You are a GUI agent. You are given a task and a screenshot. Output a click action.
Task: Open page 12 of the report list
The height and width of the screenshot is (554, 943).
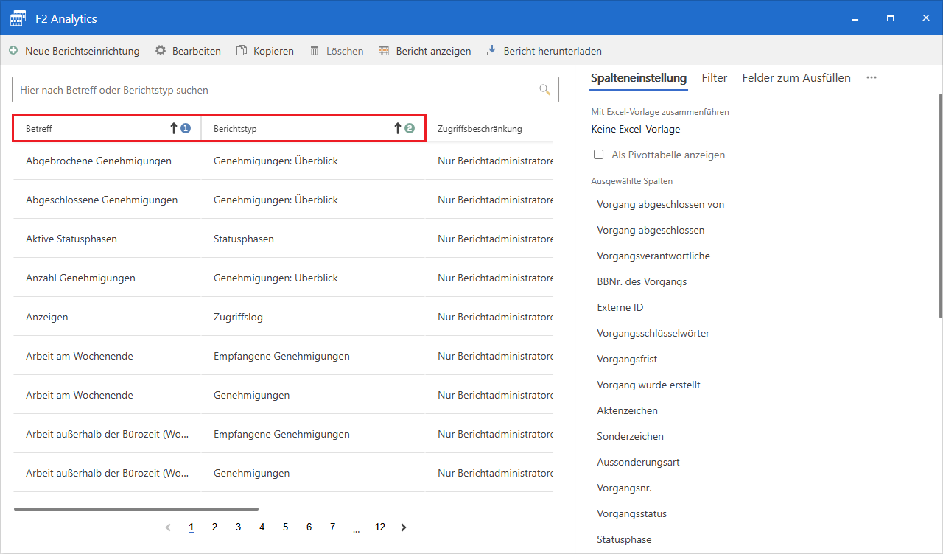pos(379,527)
